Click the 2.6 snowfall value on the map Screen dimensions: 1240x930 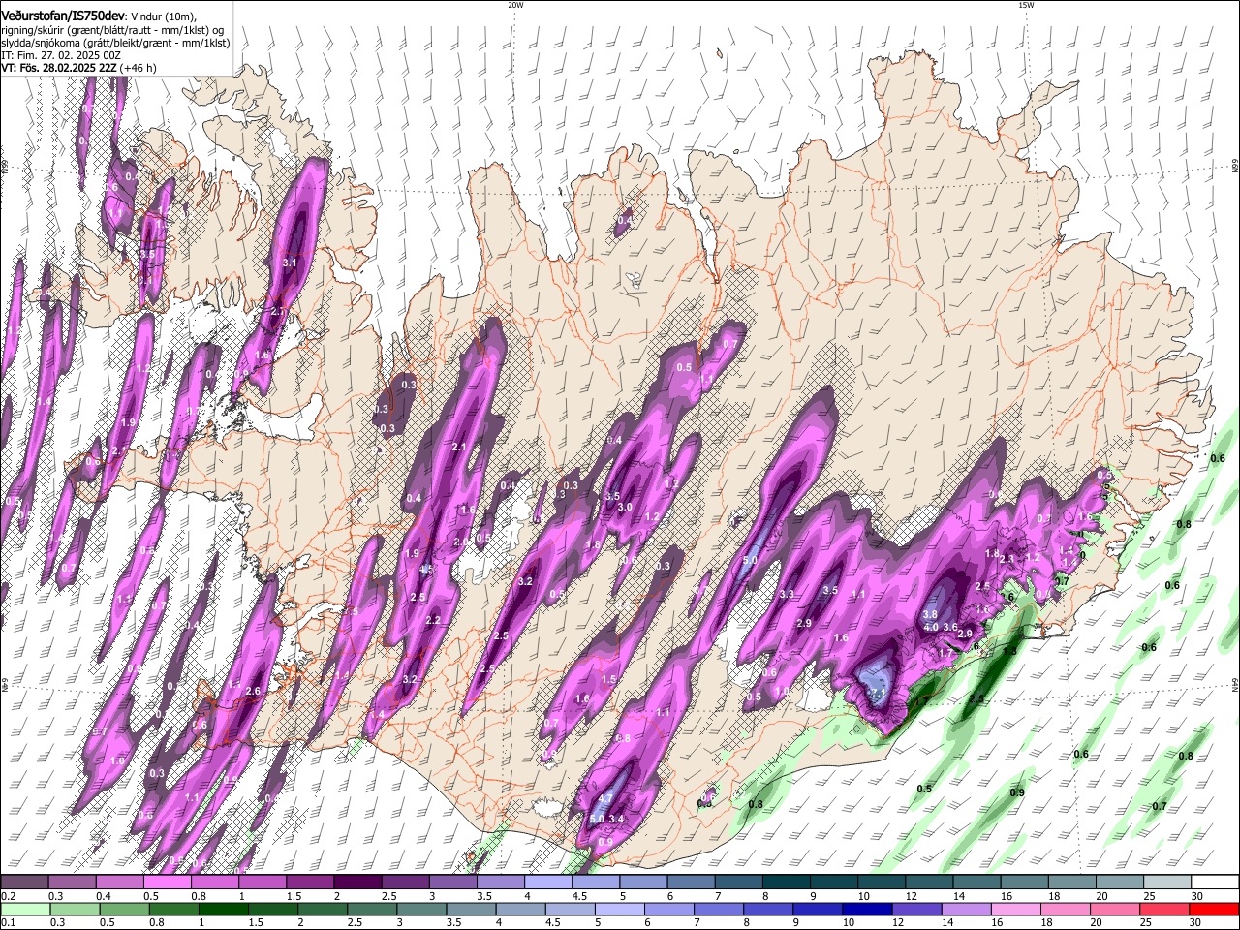tap(254, 691)
